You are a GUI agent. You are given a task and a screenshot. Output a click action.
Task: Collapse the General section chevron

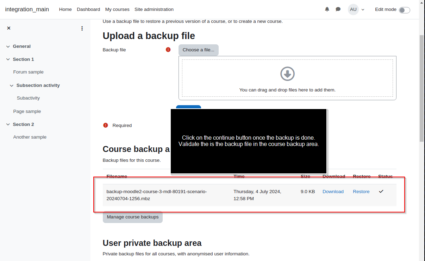(8, 46)
